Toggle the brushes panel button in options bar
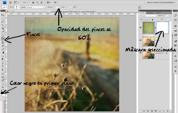The height and width of the screenshot is (113, 178). (x=139, y=7)
